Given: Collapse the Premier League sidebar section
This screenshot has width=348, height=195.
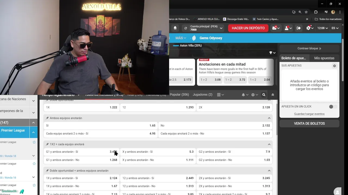Looking at the screenshot, I should pos(33,132).
